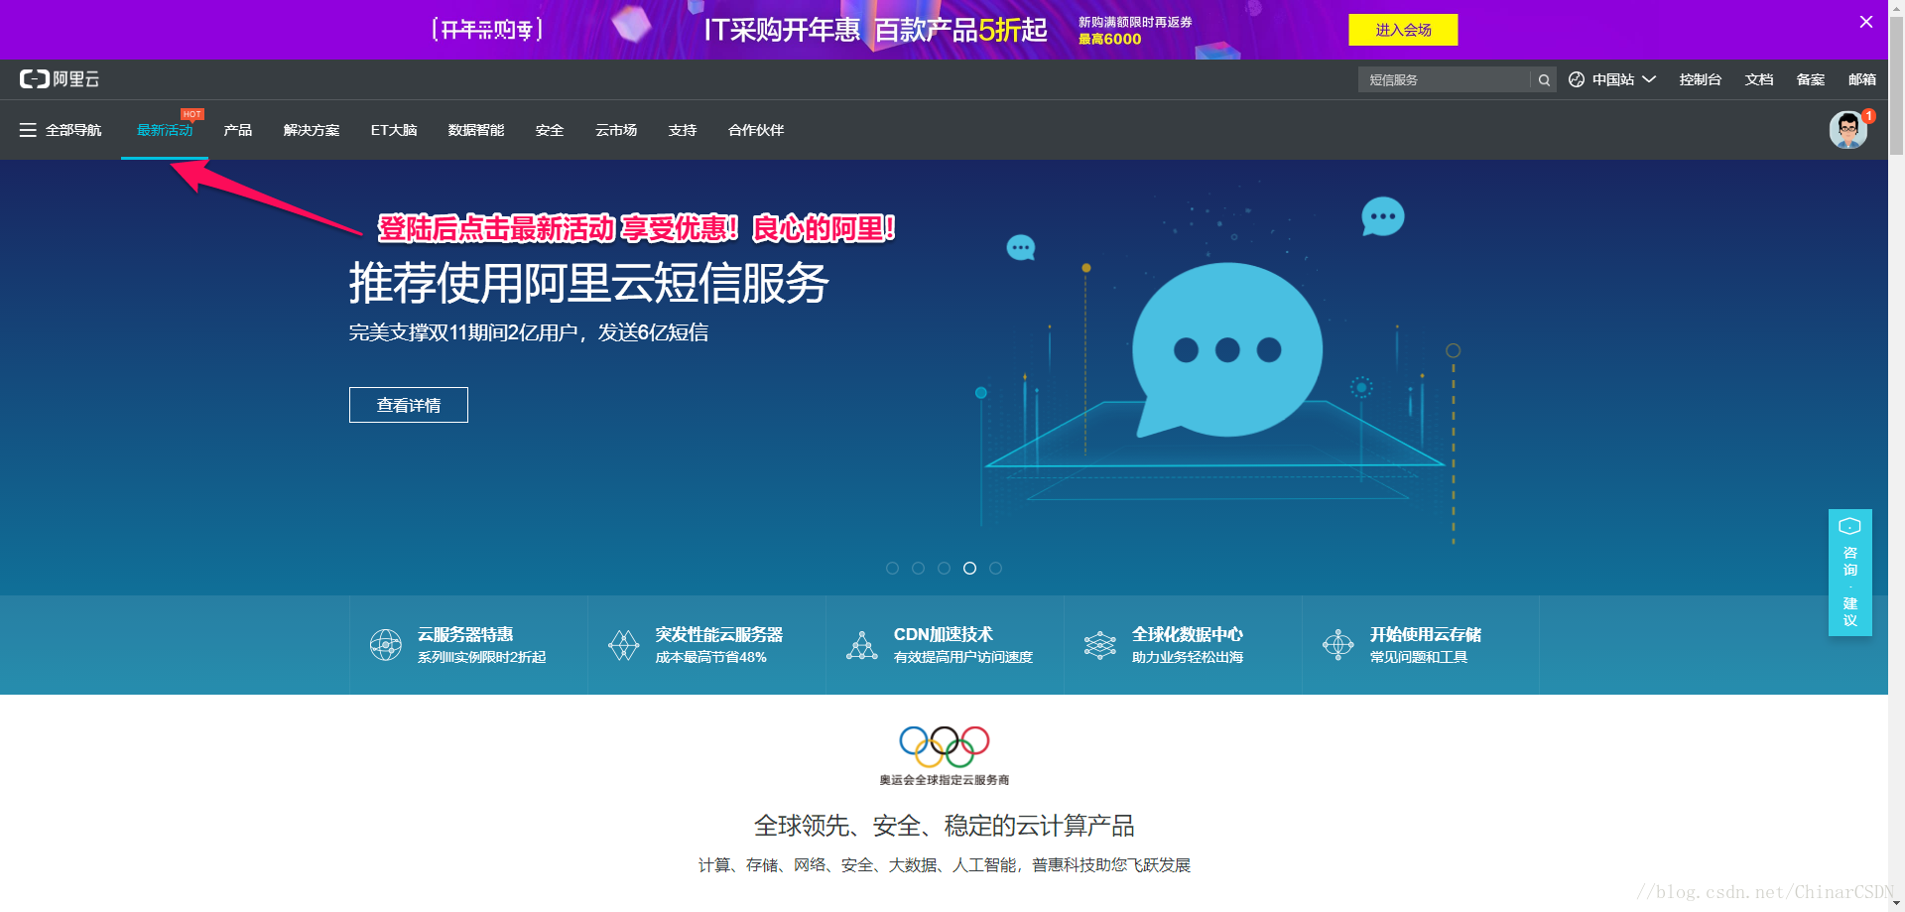Click the globe icon beside 中国站

tap(1577, 79)
